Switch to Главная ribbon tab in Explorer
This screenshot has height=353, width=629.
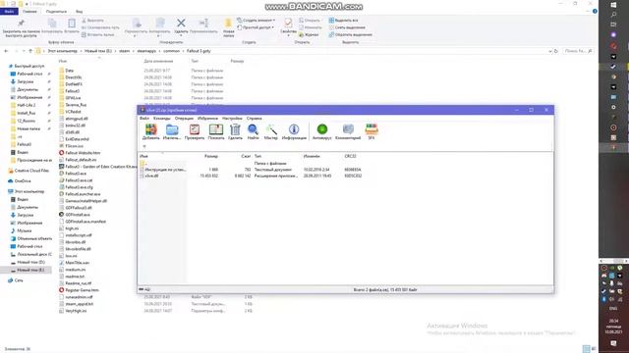[29, 12]
